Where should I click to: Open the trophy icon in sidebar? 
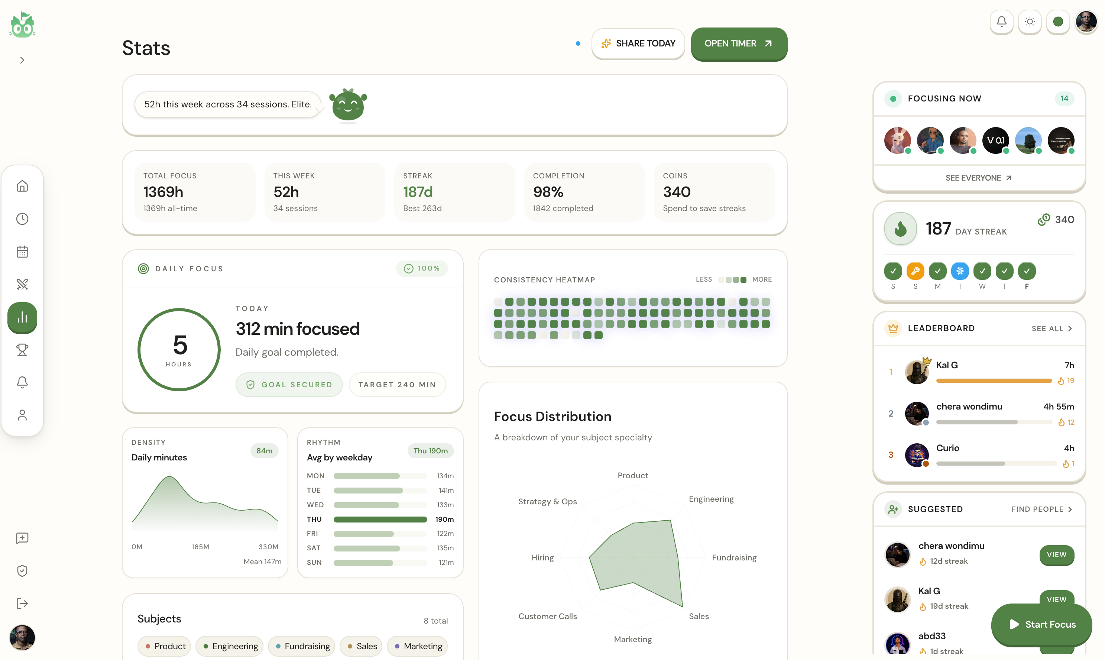point(22,350)
